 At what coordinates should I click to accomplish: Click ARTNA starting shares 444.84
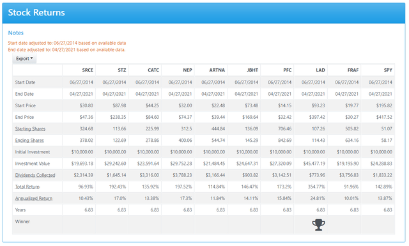(218, 129)
